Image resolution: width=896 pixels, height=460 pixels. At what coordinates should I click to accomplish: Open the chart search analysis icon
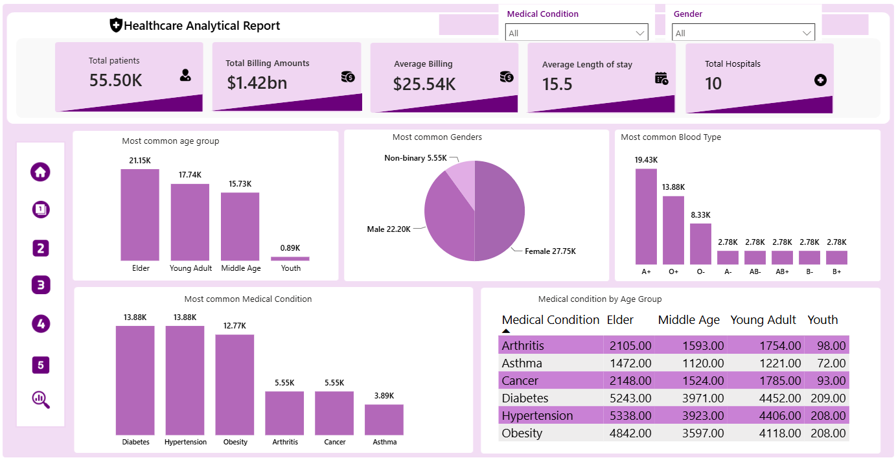[40, 400]
